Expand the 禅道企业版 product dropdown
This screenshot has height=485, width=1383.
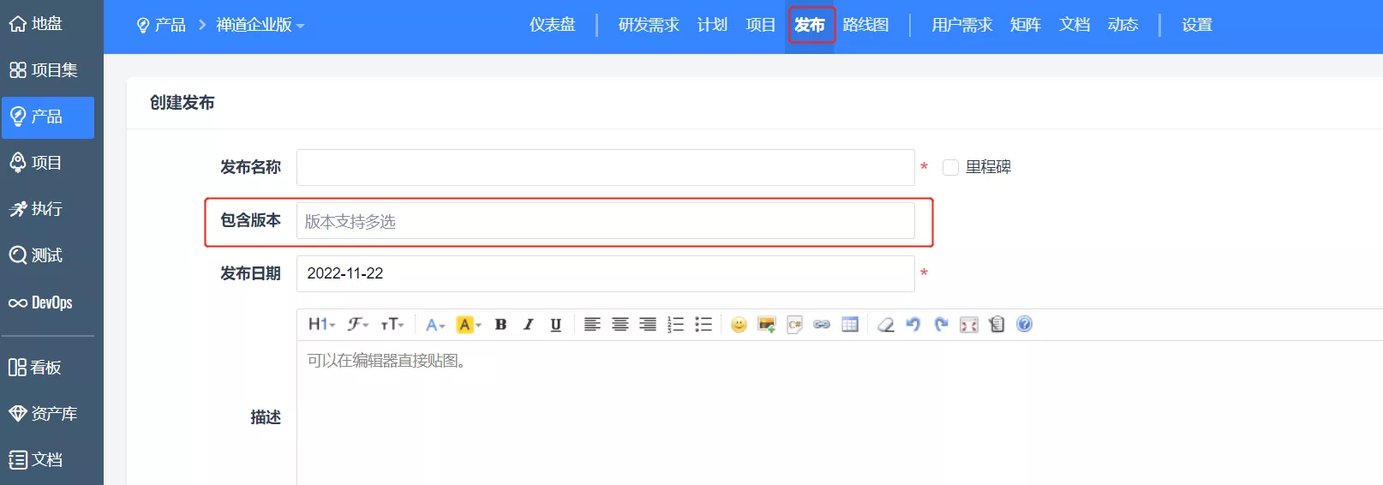pyautogui.click(x=260, y=25)
